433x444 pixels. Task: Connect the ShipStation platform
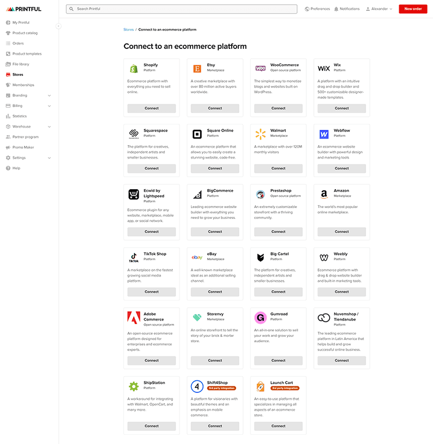tap(152, 426)
